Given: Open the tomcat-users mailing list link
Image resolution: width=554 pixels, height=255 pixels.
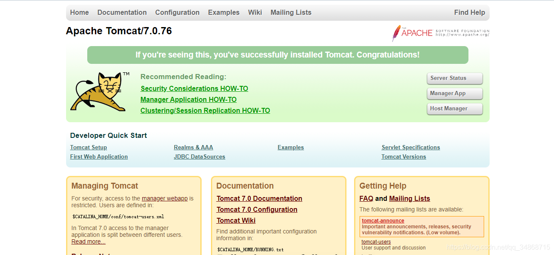Looking at the screenshot, I should 377,242.
